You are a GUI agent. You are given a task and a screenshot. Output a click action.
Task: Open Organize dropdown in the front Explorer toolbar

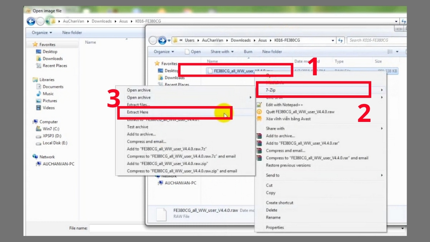coord(164,52)
